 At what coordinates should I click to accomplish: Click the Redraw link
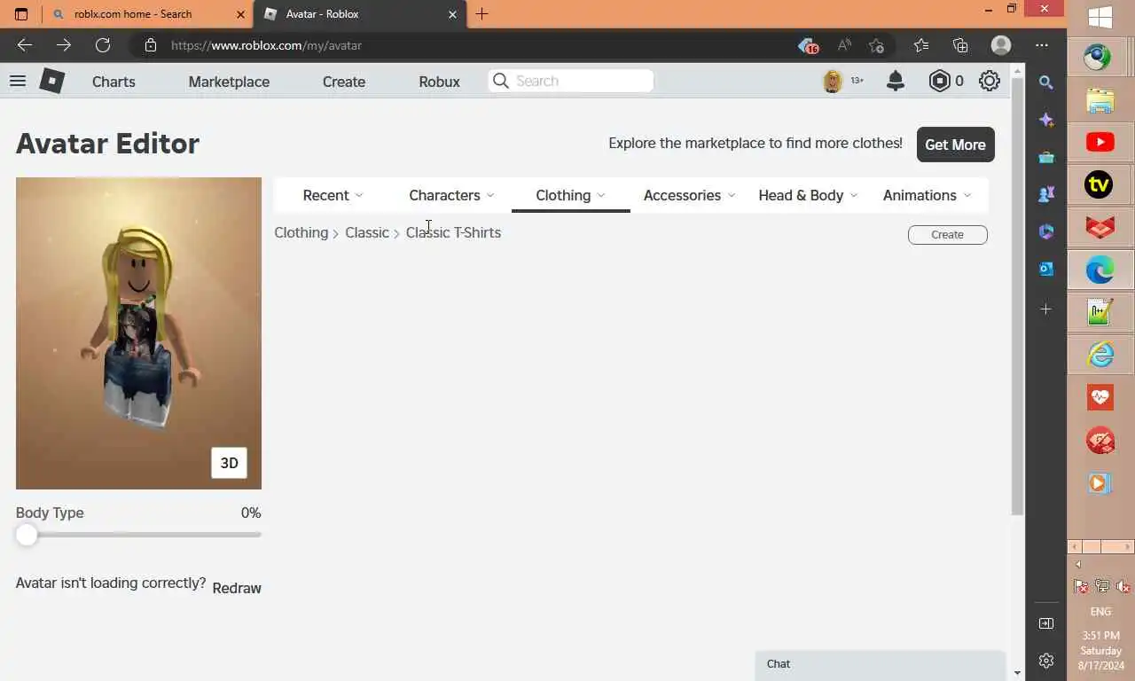pyautogui.click(x=237, y=588)
